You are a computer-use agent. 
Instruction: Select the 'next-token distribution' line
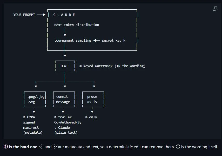coord(77,25)
